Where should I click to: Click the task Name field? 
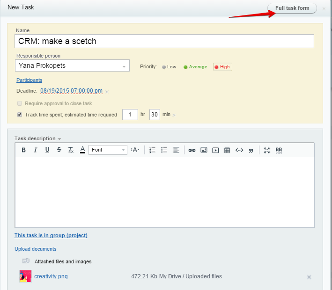click(x=164, y=41)
